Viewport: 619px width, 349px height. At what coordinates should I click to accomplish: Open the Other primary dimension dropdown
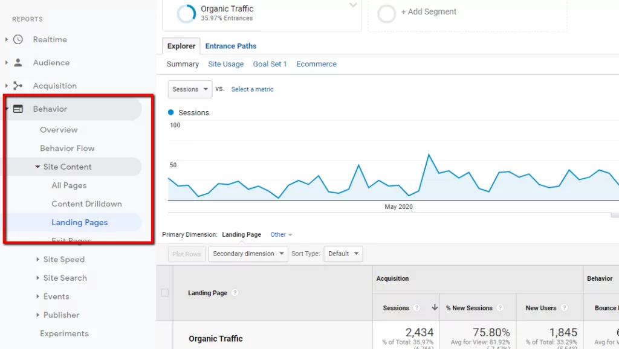point(281,234)
